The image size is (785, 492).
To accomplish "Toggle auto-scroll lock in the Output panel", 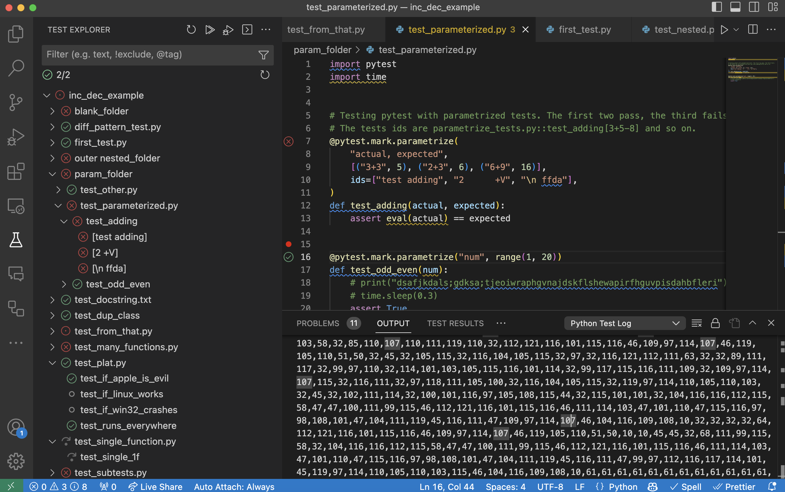I will [x=715, y=323].
